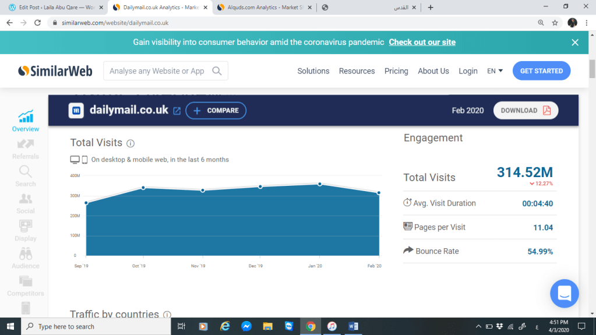This screenshot has width=596, height=335.
Task: Expand the EN language dropdown
Action: pos(495,71)
